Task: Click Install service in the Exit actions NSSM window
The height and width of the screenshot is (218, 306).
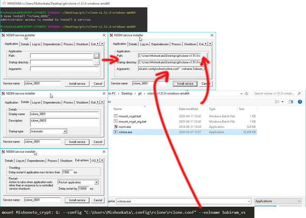Action: tap(77, 200)
